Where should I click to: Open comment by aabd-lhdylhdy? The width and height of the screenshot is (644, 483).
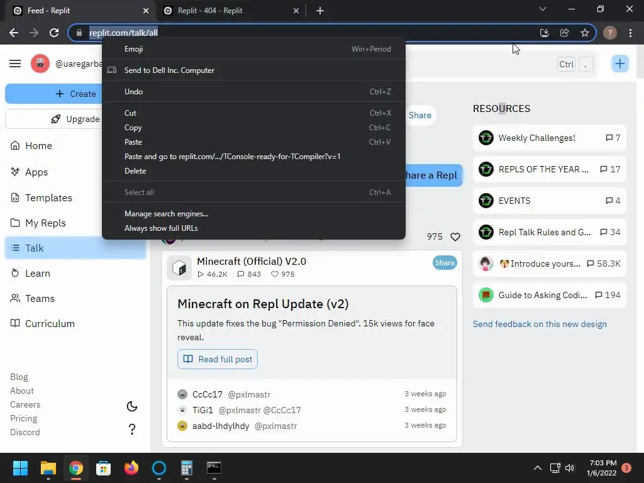(312, 426)
